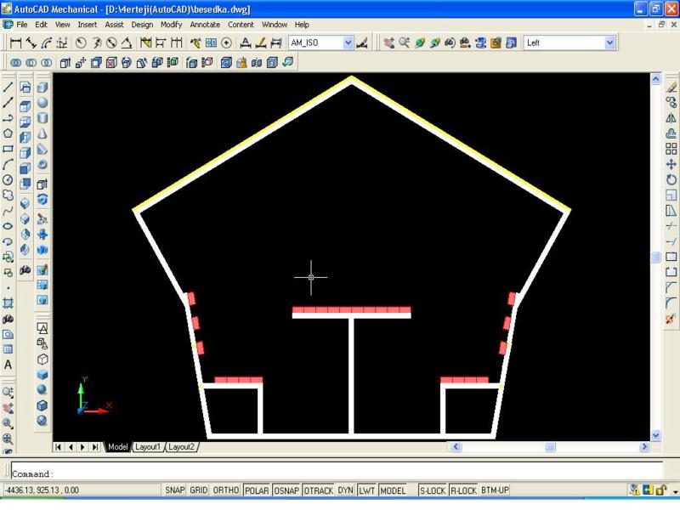Disable OSNAP in the status bar
680x510 pixels.
pos(286,490)
